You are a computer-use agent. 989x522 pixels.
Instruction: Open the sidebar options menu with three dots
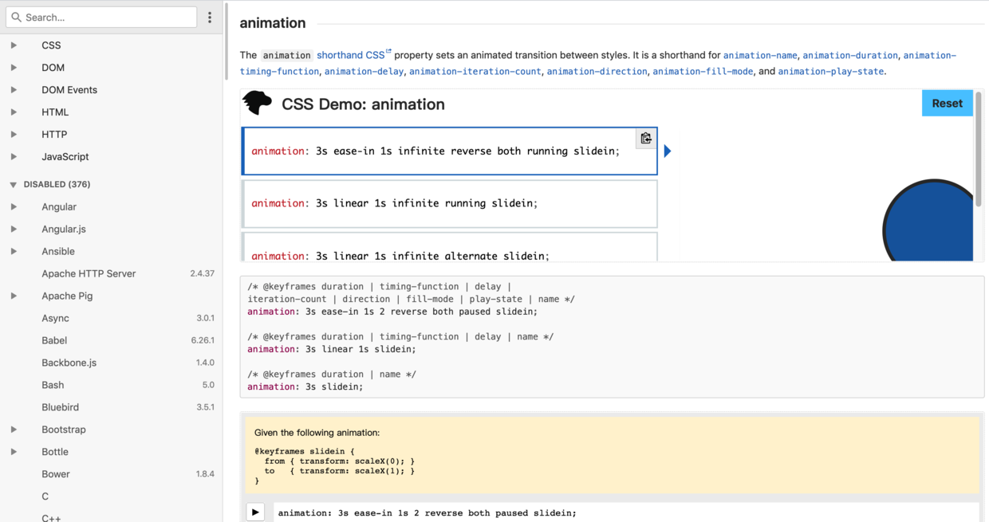(209, 16)
